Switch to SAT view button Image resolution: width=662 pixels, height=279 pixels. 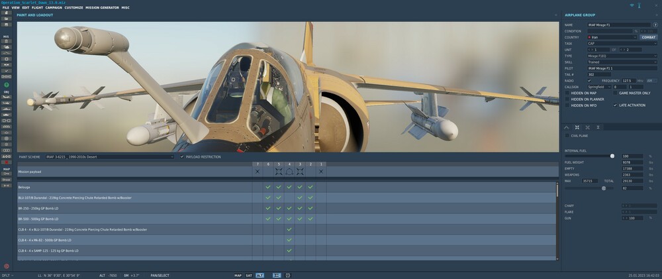coord(249,275)
